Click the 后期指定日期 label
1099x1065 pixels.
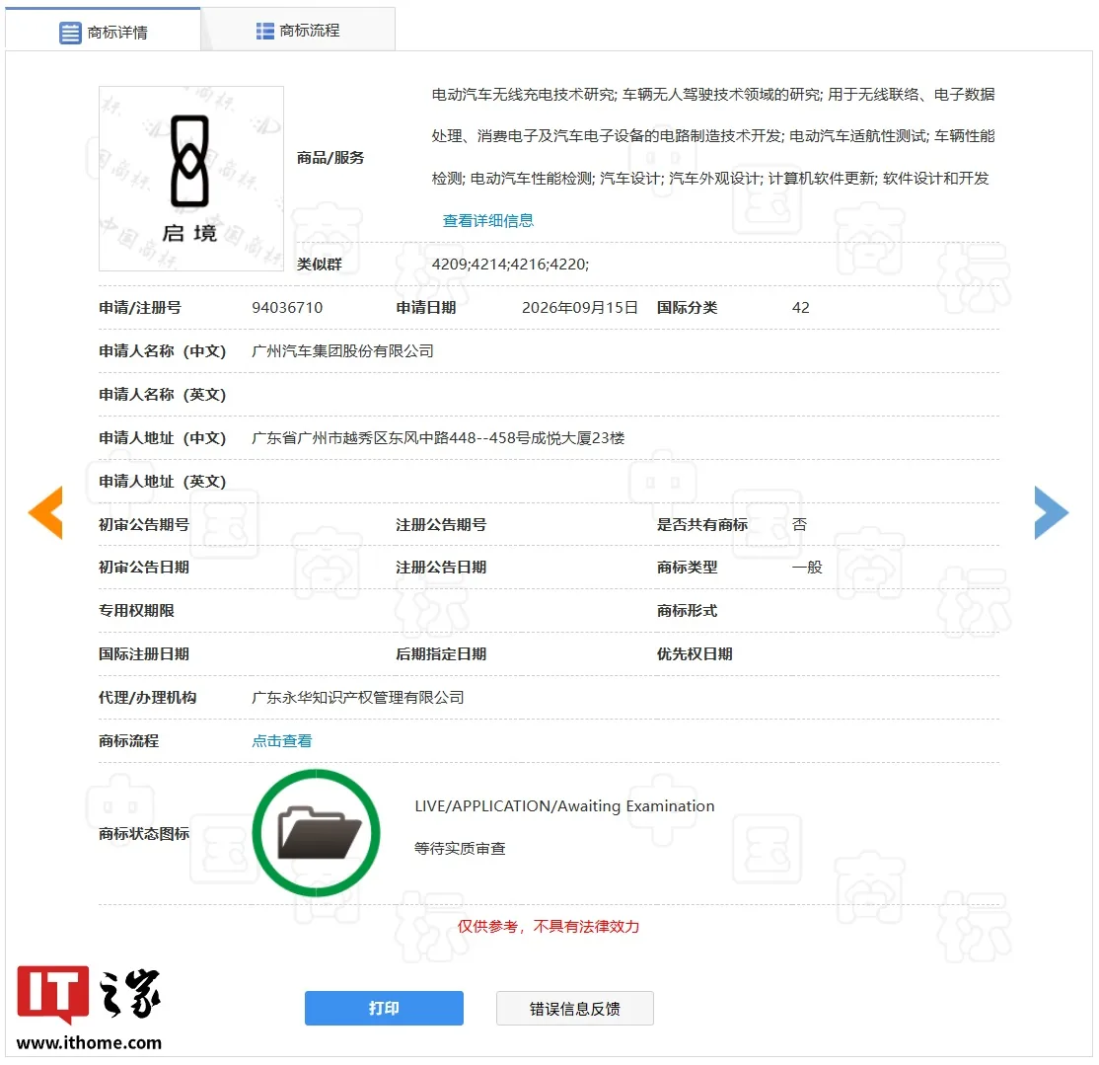(441, 654)
